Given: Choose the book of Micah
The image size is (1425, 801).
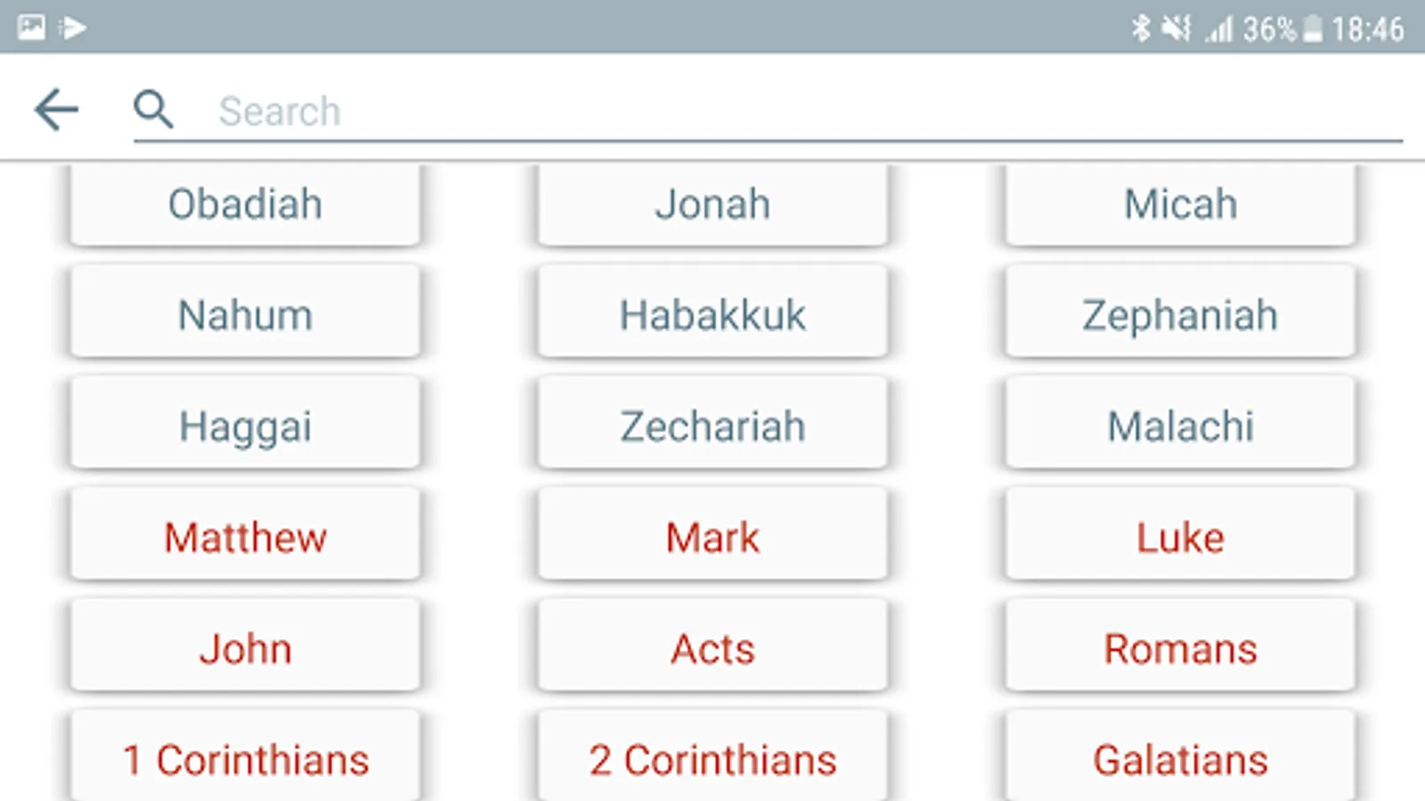Looking at the screenshot, I should point(1180,204).
